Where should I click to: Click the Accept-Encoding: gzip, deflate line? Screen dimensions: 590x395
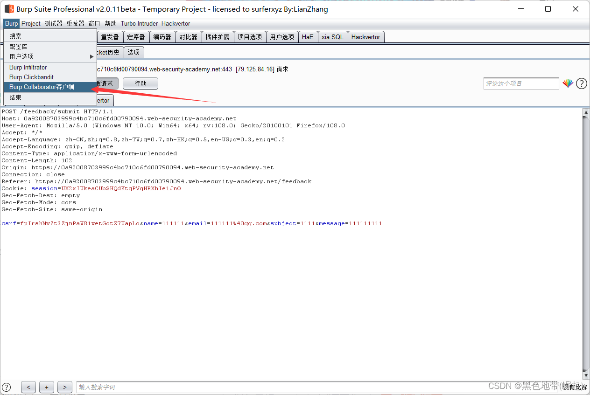pos(57,146)
